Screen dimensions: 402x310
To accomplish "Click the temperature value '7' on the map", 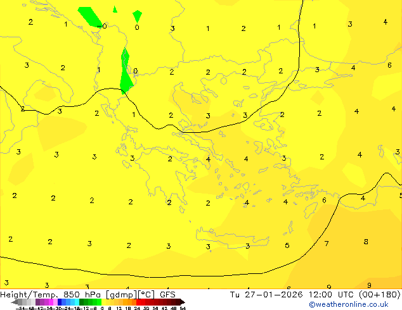I will [x=327, y=243].
